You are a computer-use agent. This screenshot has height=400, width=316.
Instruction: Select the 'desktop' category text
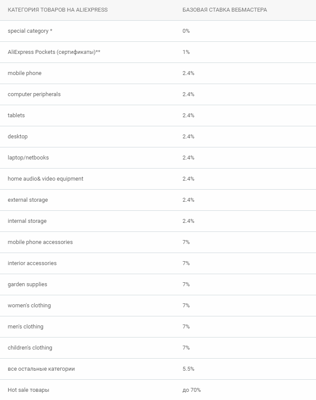click(x=18, y=137)
